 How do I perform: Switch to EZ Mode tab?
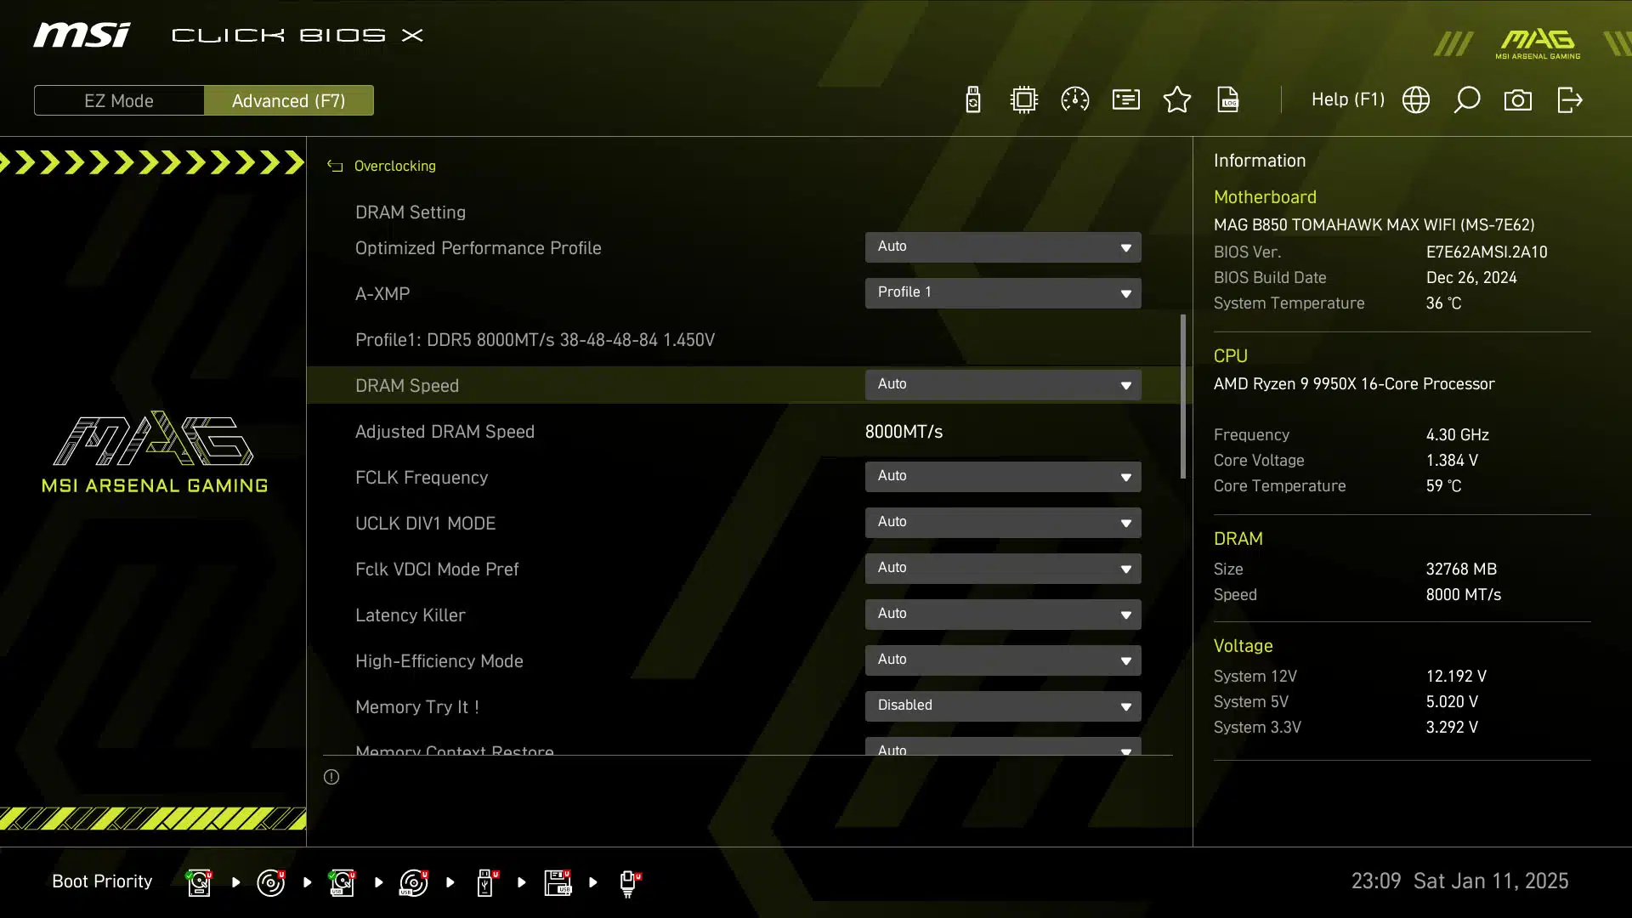(x=119, y=100)
